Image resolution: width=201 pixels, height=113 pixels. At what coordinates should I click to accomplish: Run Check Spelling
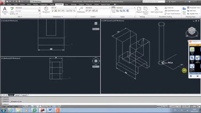tap(12, 11)
